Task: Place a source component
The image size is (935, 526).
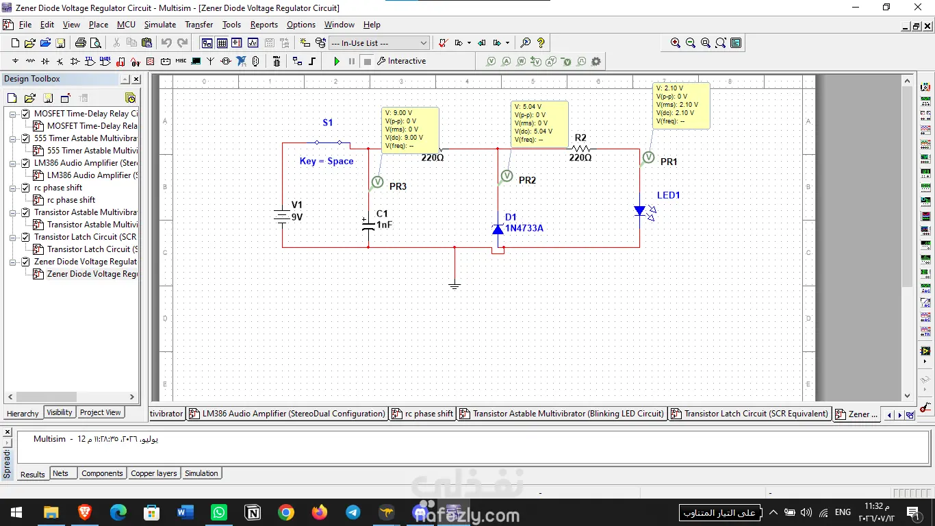Action: point(15,61)
